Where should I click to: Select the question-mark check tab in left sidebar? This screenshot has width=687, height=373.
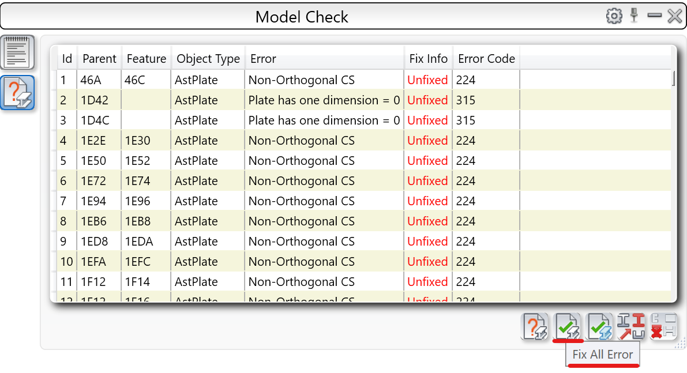17,93
